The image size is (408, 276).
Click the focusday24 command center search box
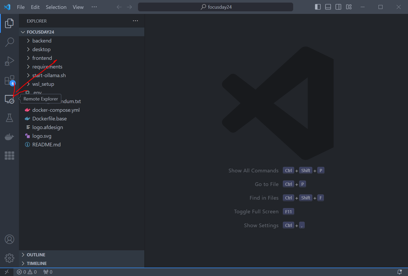point(216,7)
